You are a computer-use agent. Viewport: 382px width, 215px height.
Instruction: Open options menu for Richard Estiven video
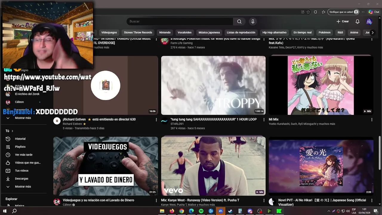tap(156, 119)
